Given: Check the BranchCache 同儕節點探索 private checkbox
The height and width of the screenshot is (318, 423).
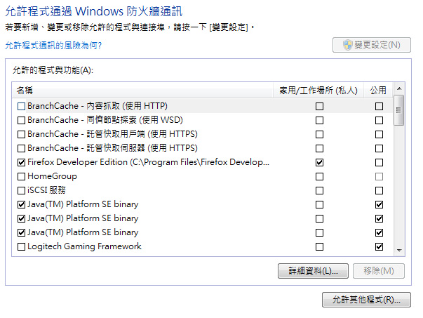Looking at the screenshot, I should click(319, 121).
